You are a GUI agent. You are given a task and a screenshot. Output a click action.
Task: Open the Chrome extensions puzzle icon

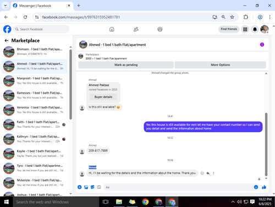[246, 17]
